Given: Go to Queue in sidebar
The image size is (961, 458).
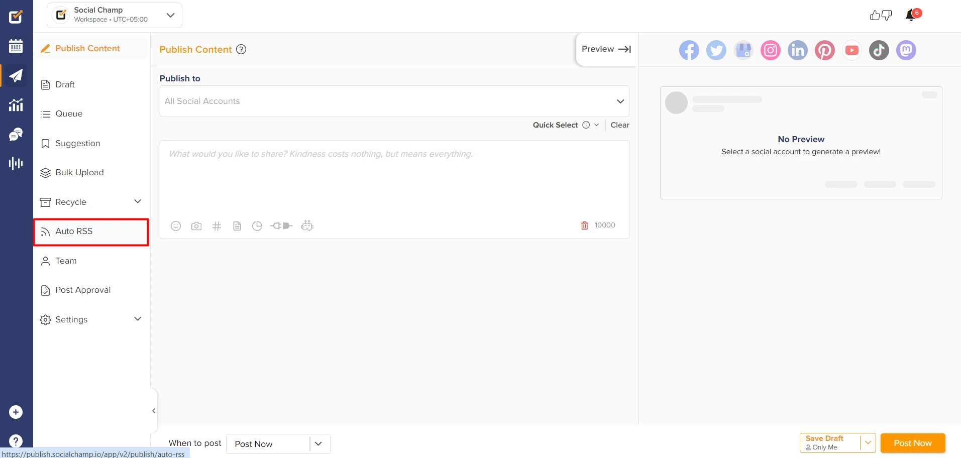Looking at the screenshot, I should 91,113.
